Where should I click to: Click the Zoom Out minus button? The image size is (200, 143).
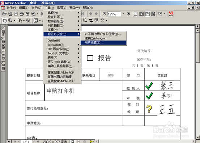click(104, 14)
